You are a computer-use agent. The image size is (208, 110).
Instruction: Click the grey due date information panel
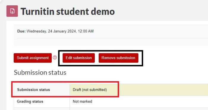pos(111,35)
